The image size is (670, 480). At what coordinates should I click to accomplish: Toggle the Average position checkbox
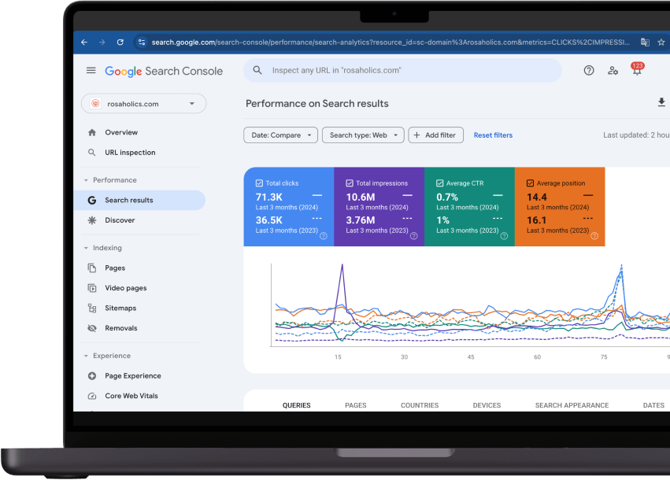coord(531,183)
